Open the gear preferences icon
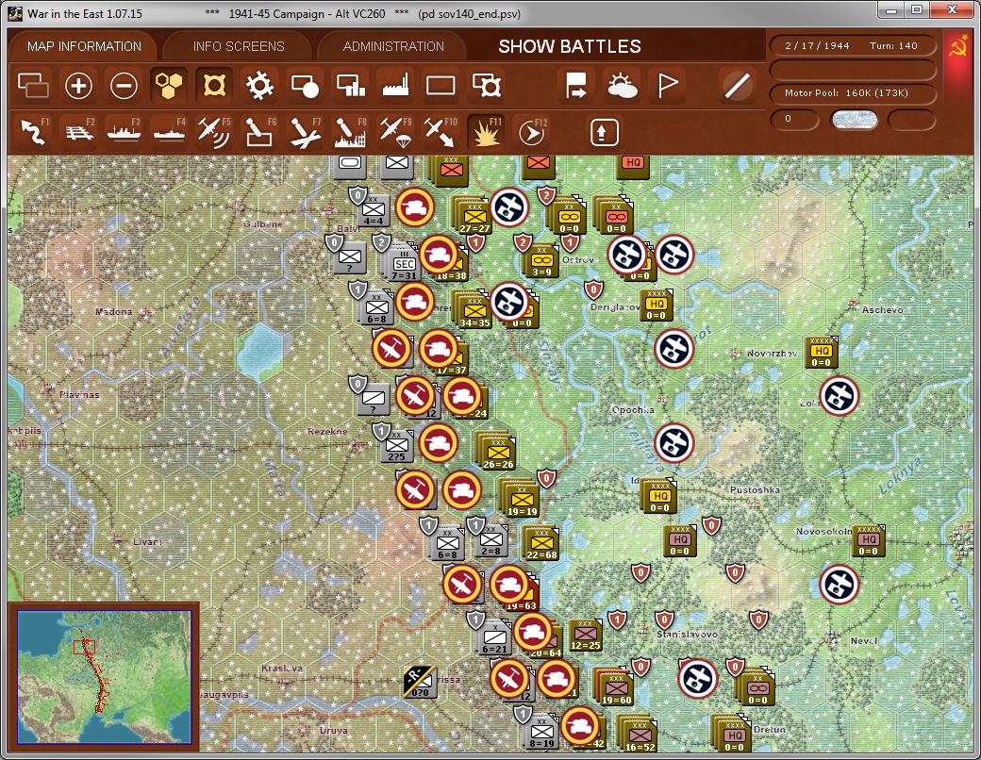981x760 pixels. 259,86
